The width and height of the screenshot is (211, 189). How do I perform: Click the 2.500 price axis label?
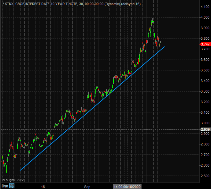(x=205, y=176)
